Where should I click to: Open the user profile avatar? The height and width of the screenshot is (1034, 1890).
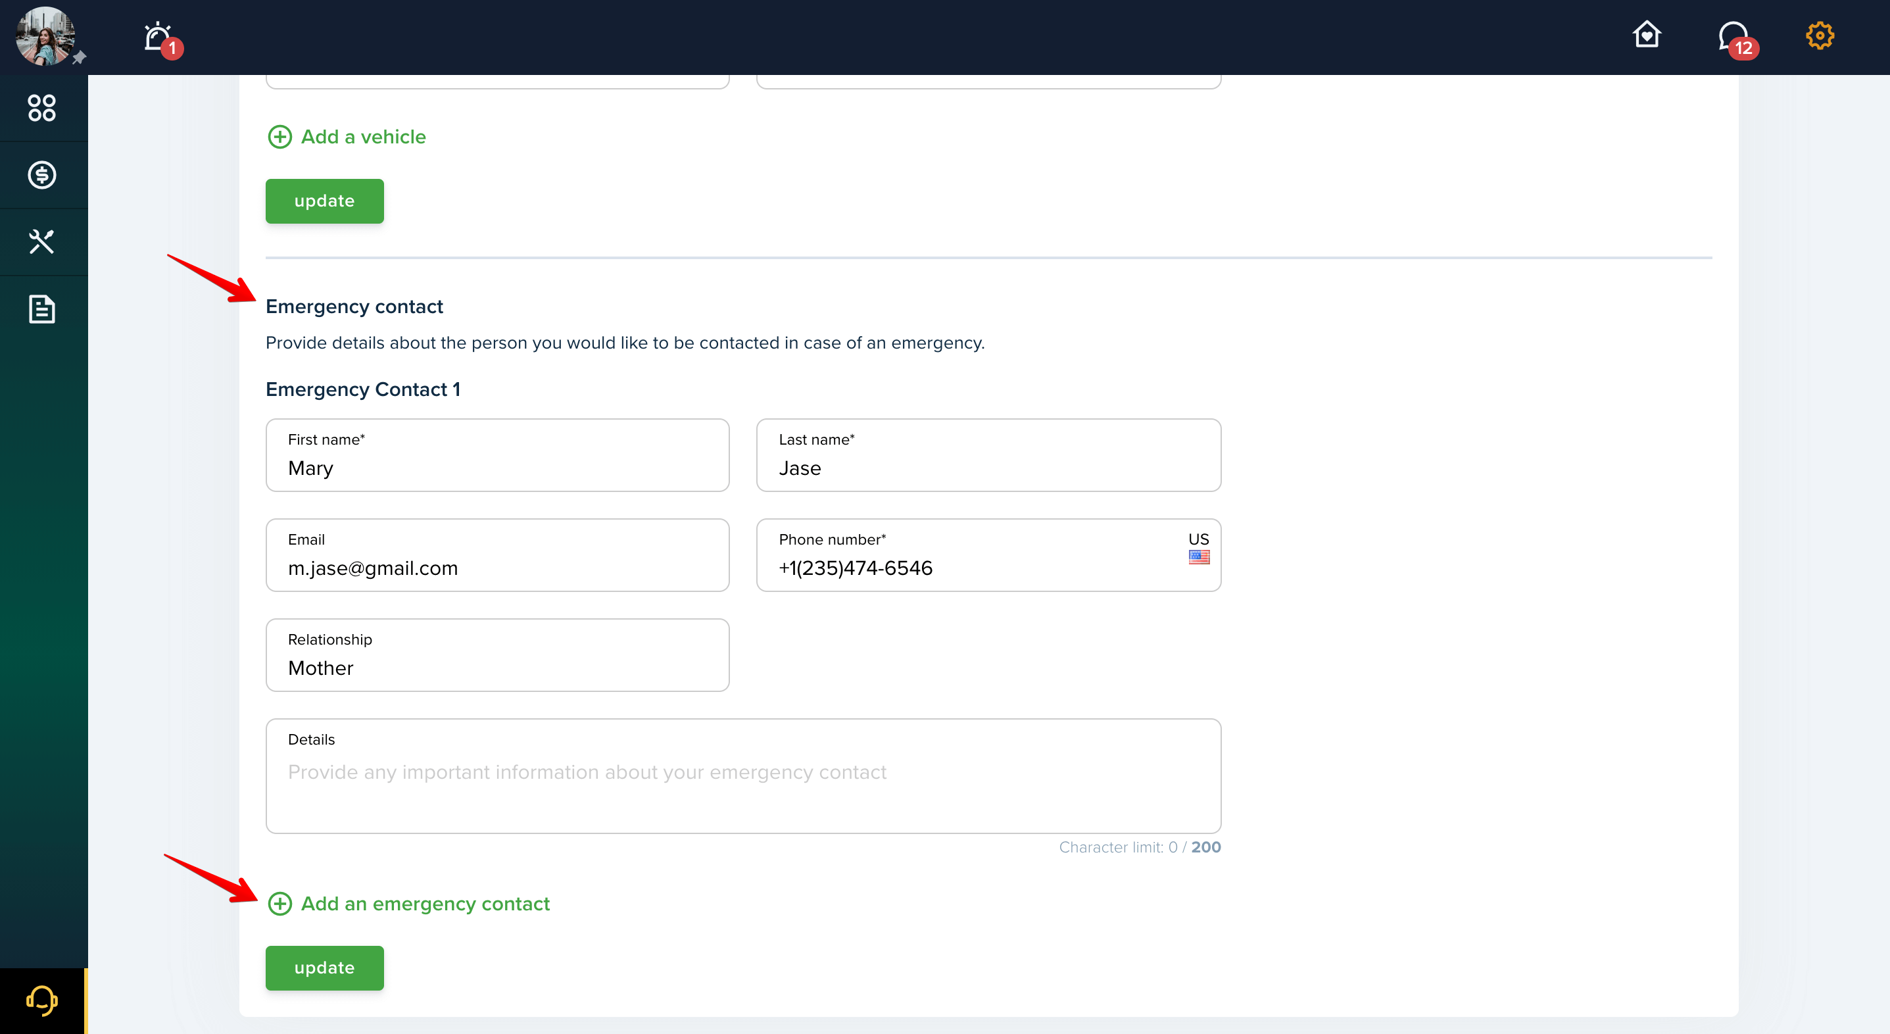tap(45, 37)
